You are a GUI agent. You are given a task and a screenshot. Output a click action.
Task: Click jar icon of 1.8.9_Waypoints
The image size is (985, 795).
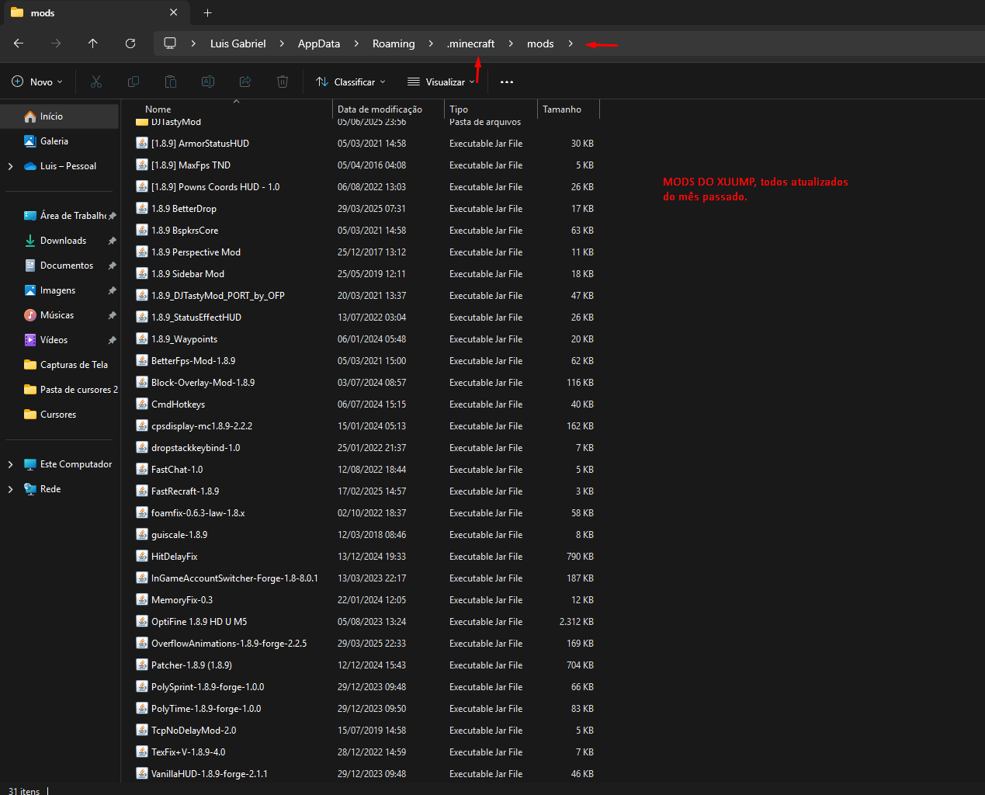[x=142, y=338]
